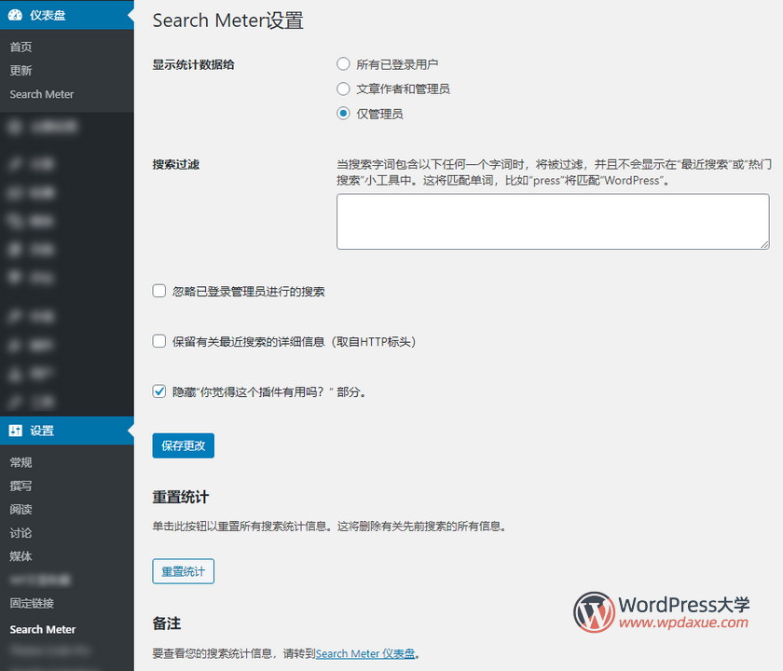This screenshot has height=671, width=783.
Task: Open 常规 settings page
Action: (21, 462)
